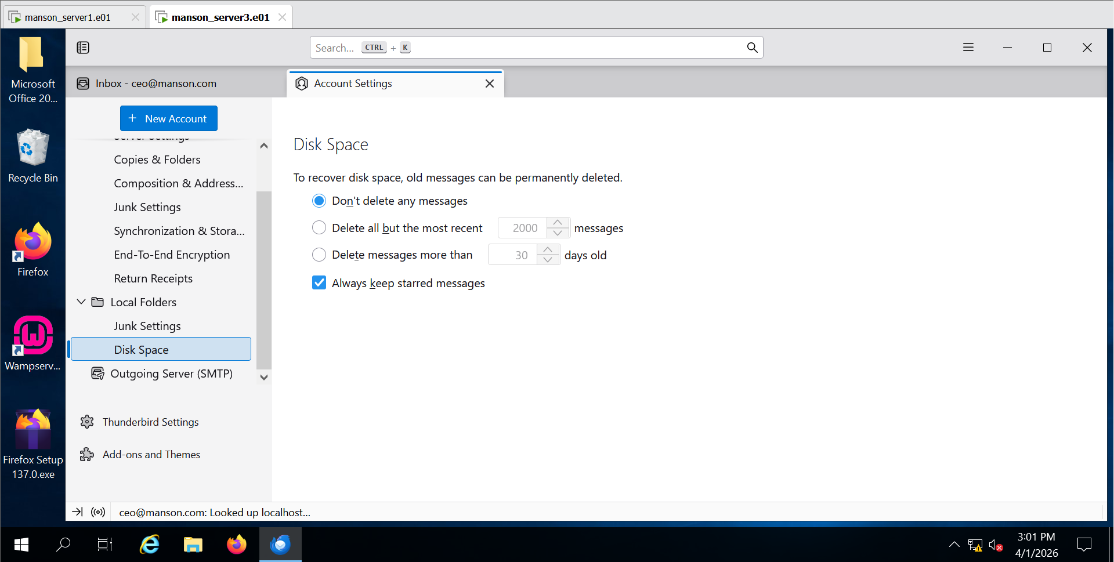
Task: Open the Thunderbird application menu
Action: (968, 48)
